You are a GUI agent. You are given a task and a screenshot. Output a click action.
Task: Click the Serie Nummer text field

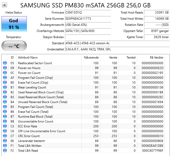tap(88, 19)
